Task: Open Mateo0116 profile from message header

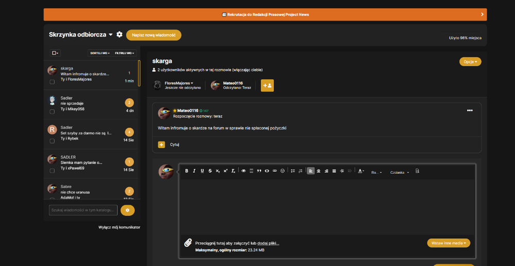Action: tap(187, 110)
